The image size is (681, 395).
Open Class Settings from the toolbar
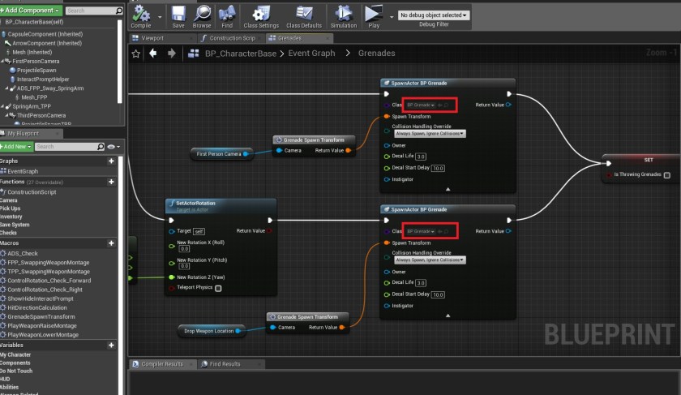click(x=261, y=14)
